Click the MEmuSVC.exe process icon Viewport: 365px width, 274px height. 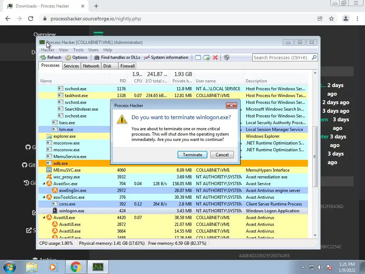[49, 170]
